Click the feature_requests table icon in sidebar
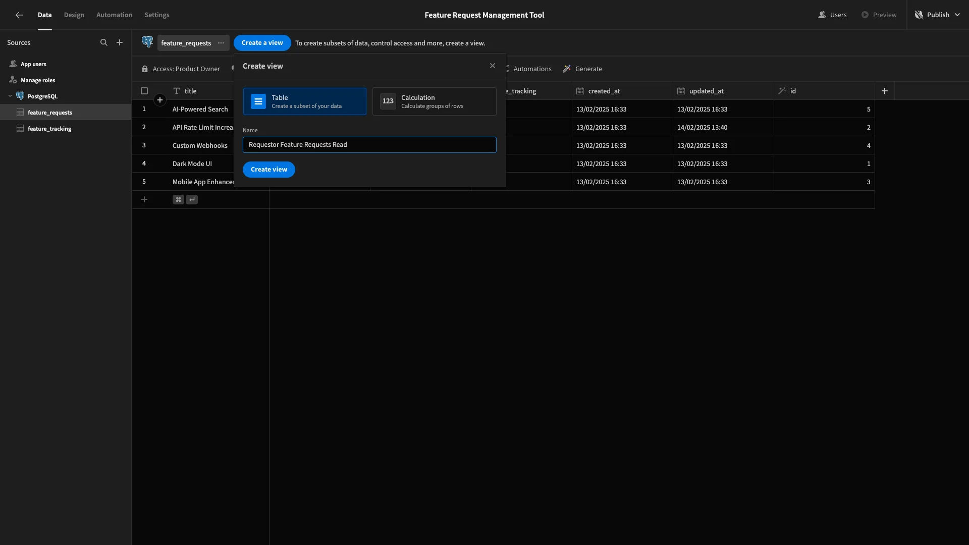Image resolution: width=969 pixels, height=545 pixels. pyautogui.click(x=20, y=113)
